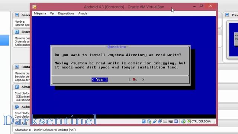The width and height of the screenshot is (238, 134).
Task: Select the highlighted VM entry in Manager list
Action: tap(4, 40)
